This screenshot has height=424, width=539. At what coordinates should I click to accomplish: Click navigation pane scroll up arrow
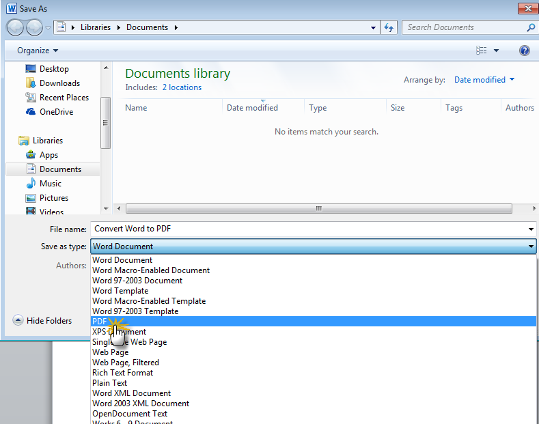(106, 68)
